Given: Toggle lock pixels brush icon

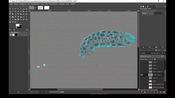Looking at the screenshot, I should tap(150, 59).
